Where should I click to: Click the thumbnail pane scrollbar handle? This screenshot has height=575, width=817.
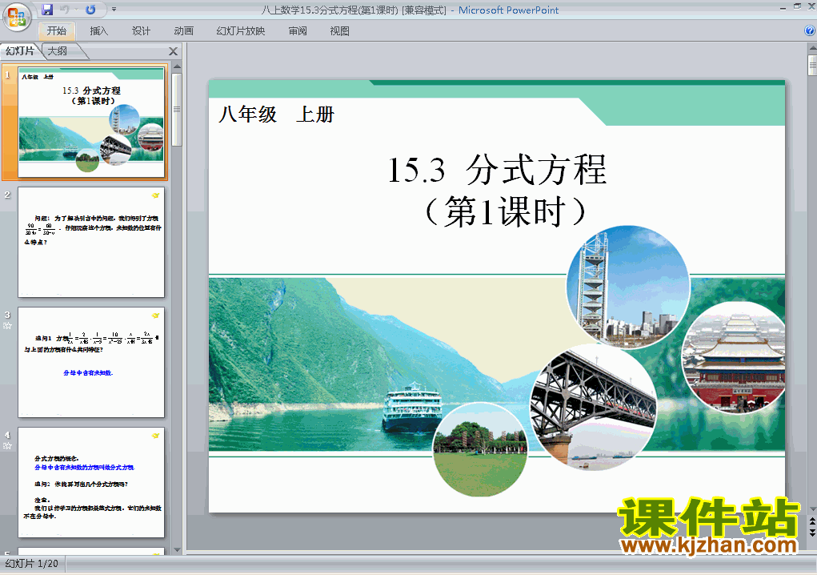pyautogui.click(x=177, y=110)
